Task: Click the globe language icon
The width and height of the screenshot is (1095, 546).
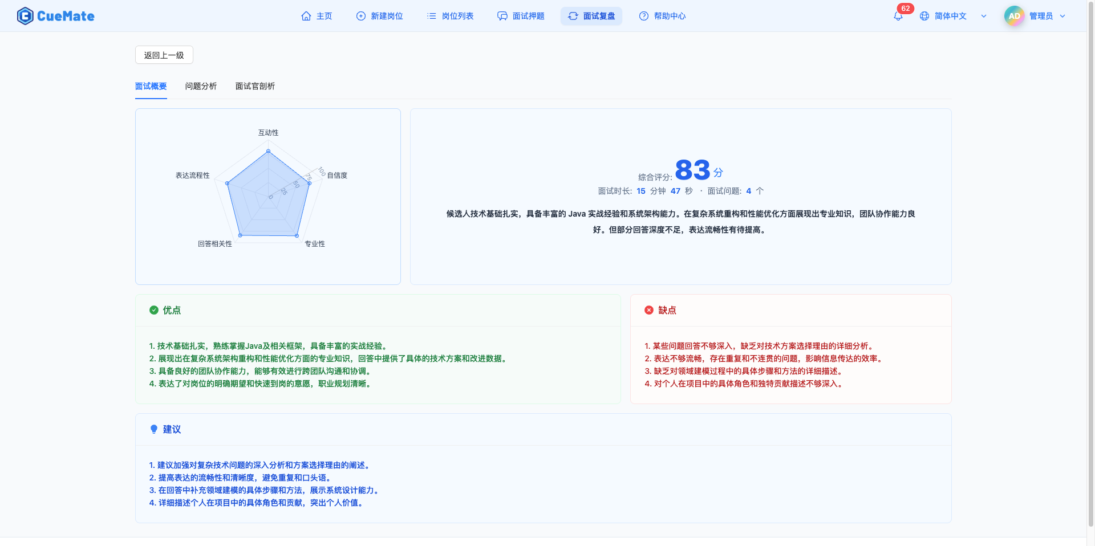Action: (x=924, y=15)
